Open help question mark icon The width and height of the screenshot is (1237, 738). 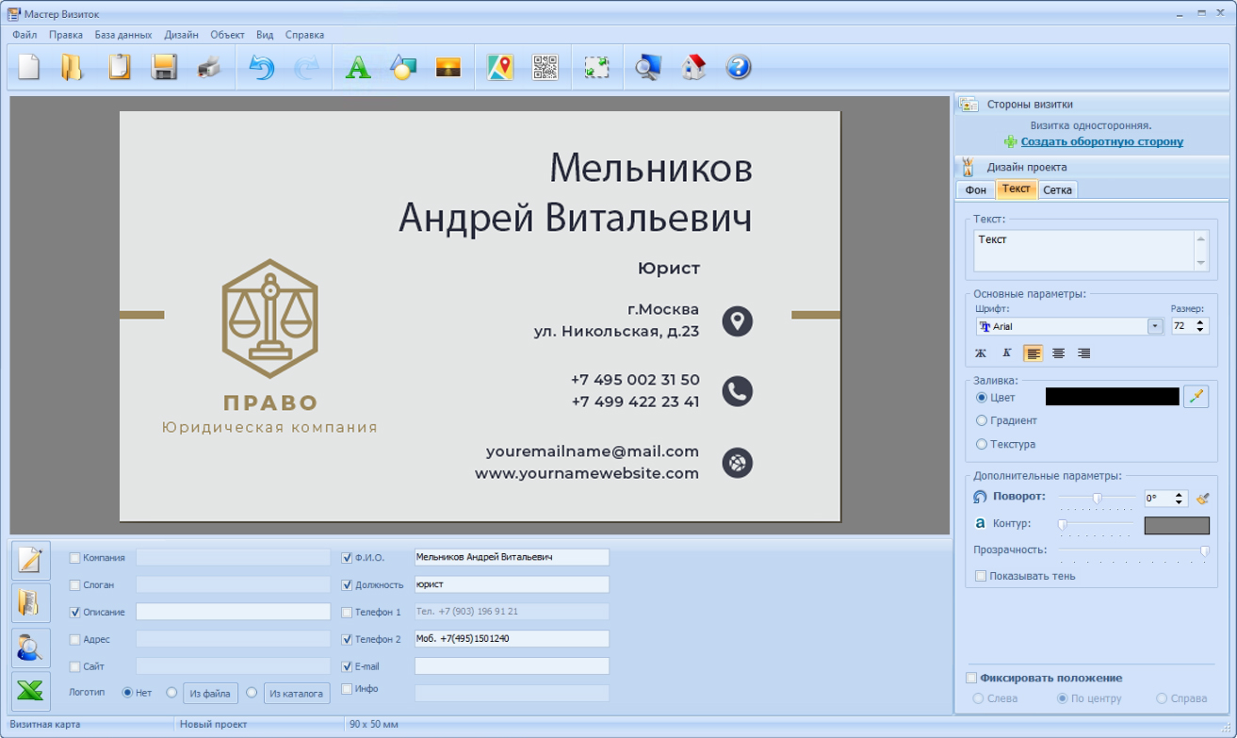point(739,67)
